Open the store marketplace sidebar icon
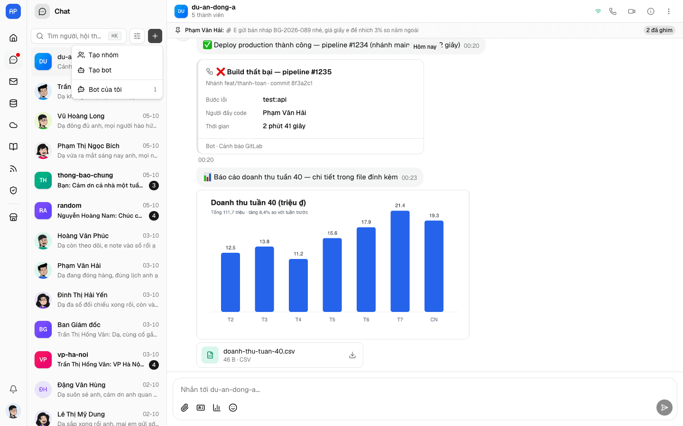This screenshot has height=426, width=683. pyautogui.click(x=13, y=217)
